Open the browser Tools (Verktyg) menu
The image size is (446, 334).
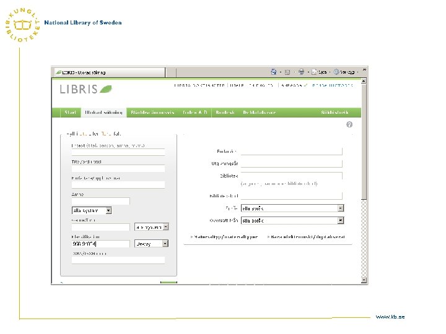coord(344,72)
